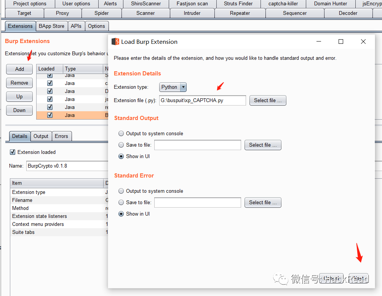Toggle Loaded checkbox of the row starting 're'

[50, 107]
